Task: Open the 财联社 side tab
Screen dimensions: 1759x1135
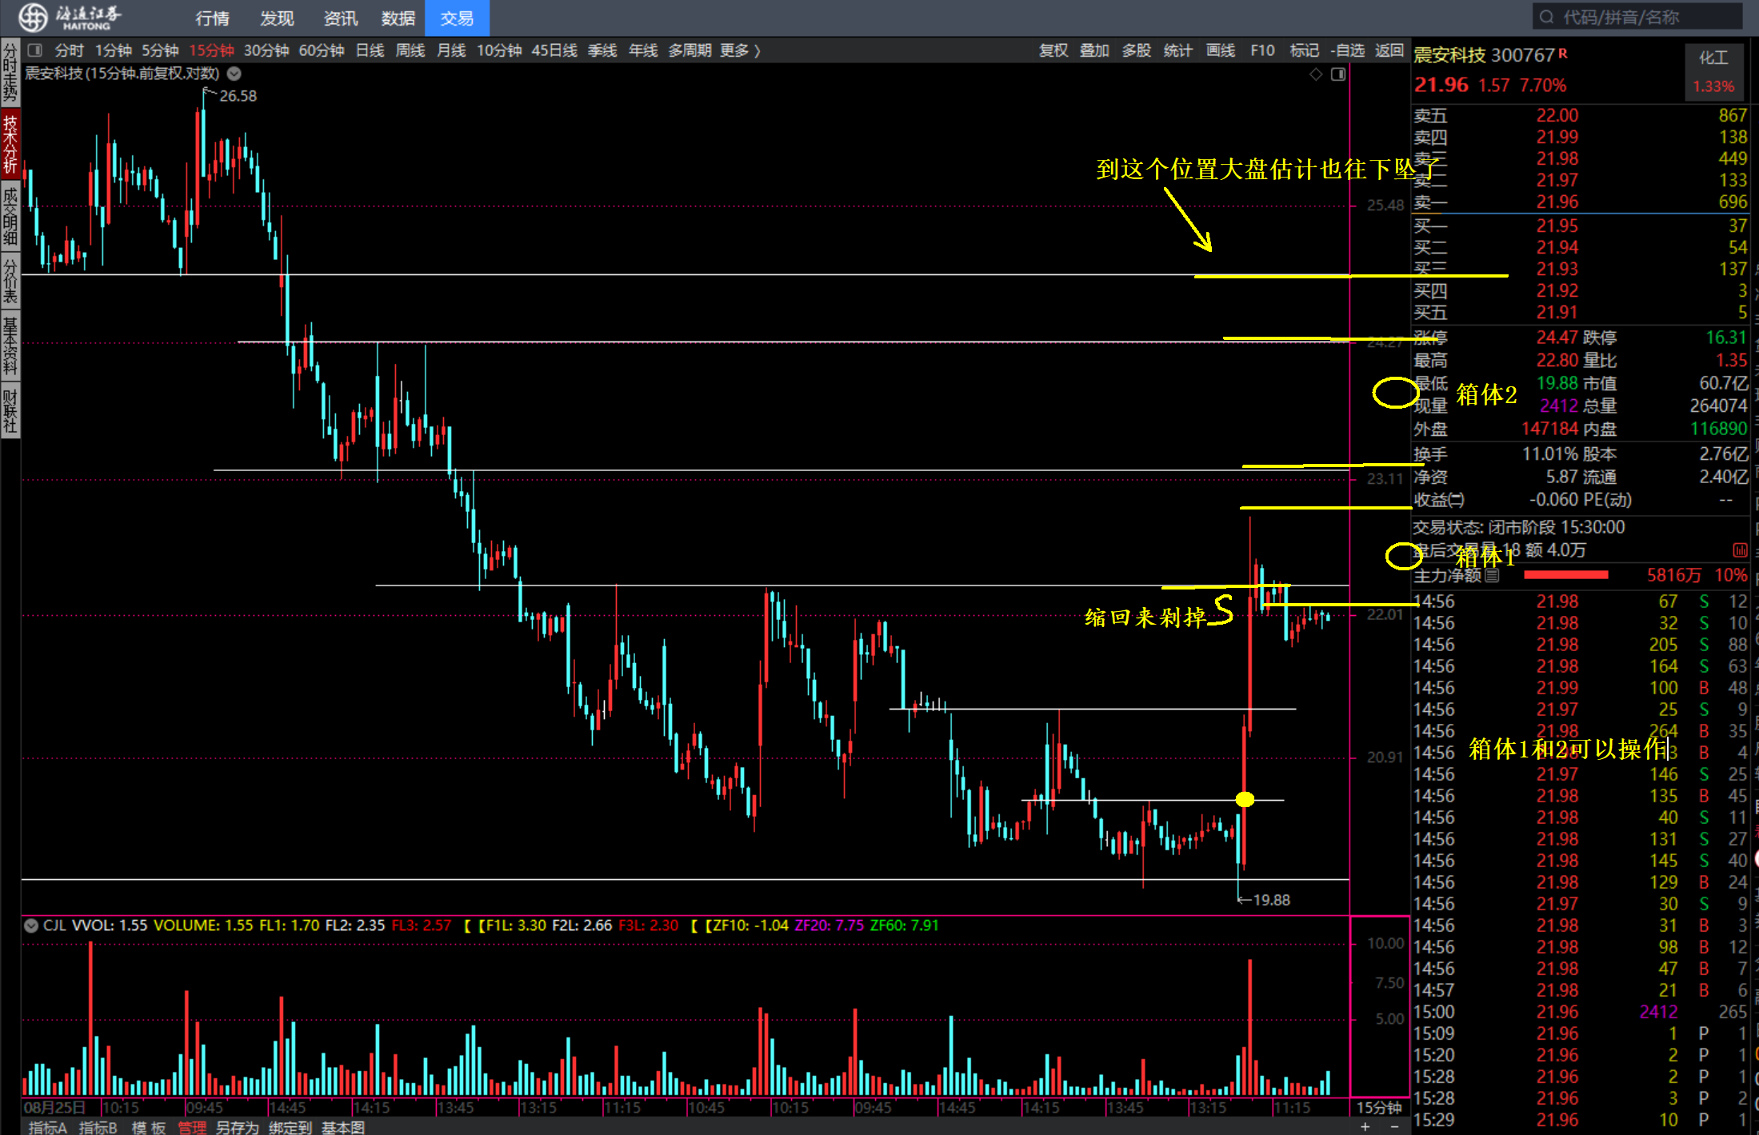Action: (x=10, y=410)
